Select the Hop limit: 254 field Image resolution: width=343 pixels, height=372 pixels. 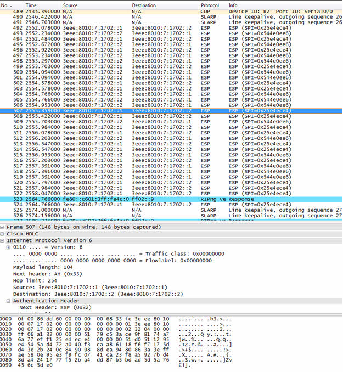tap(35, 281)
